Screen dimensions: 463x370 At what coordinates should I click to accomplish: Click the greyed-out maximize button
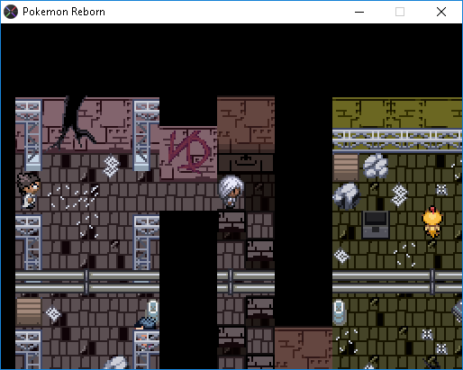click(400, 12)
